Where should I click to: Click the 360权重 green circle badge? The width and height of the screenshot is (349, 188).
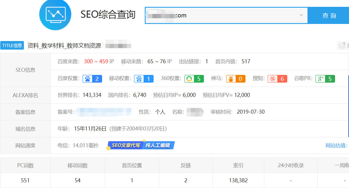coord(194,78)
